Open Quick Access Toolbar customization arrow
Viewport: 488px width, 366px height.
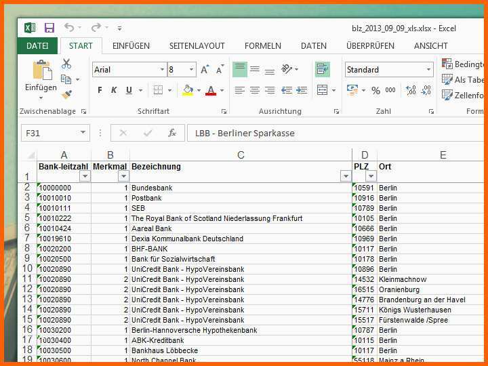(x=119, y=28)
